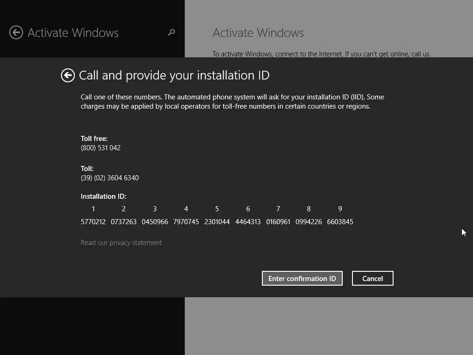This screenshot has height=355, width=473.
Task: Cancel the phone activation dialog
Action: (373, 278)
